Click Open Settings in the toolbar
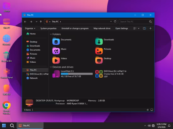This screenshot has width=173, height=129. (x=122, y=28)
